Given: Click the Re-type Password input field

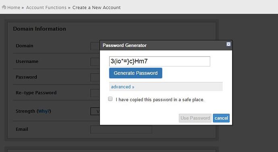Looking at the screenshot, I should (x=95, y=93).
